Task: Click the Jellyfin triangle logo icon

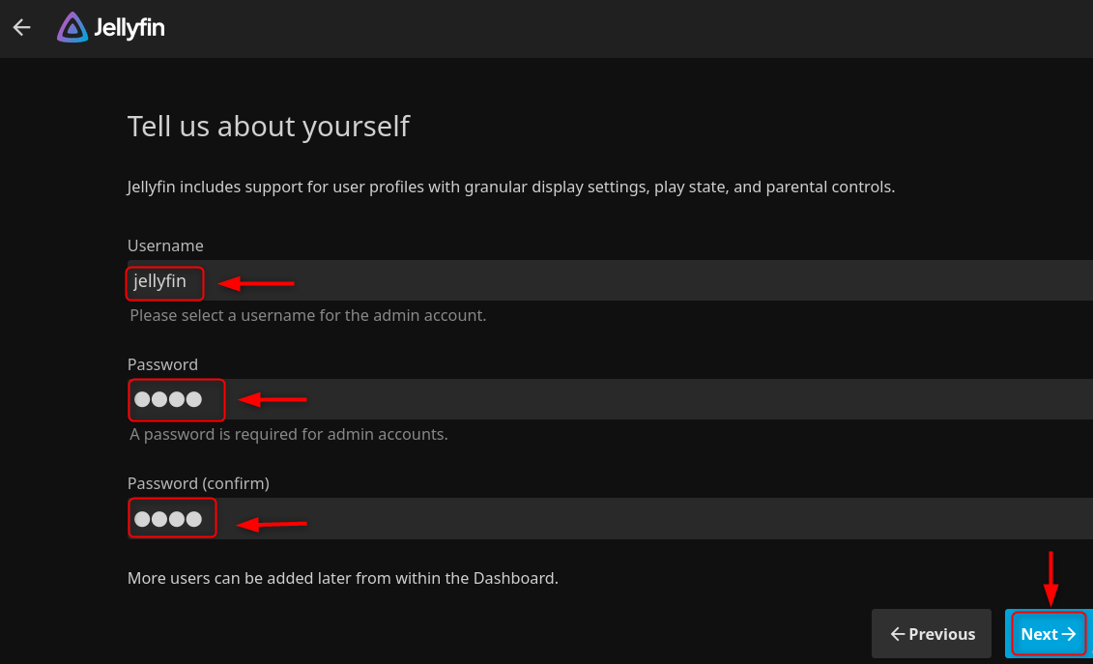Action: point(72,28)
